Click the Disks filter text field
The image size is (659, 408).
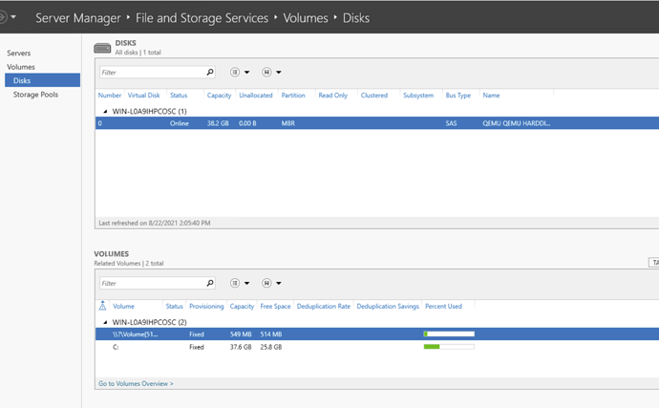click(x=151, y=72)
